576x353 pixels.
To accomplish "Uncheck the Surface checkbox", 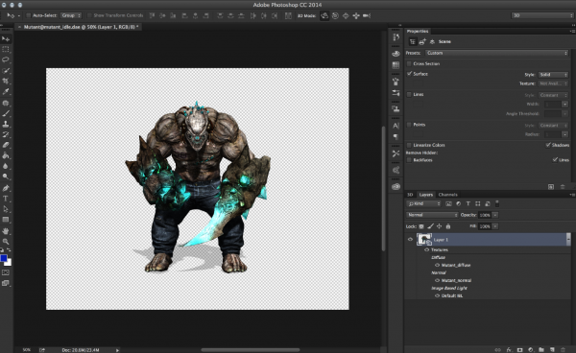I will pos(409,74).
